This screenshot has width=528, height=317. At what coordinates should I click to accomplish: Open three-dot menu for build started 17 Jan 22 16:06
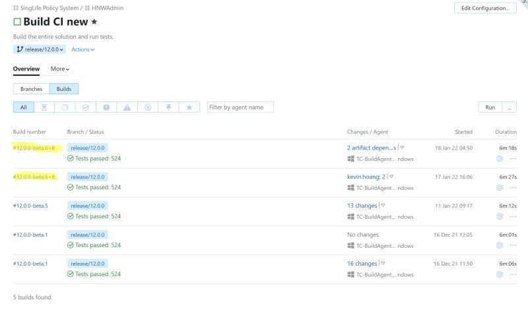point(513,188)
